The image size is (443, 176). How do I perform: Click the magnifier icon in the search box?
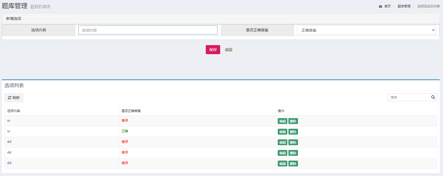point(433,97)
